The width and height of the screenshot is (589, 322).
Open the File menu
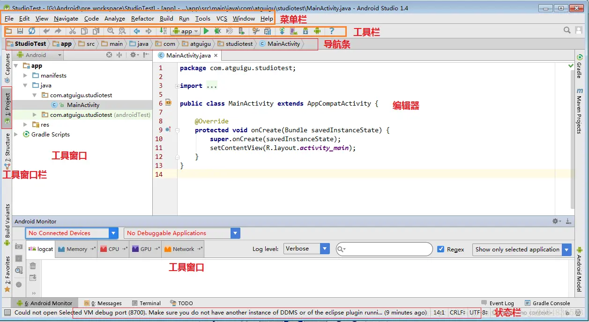[x=9, y=18]
